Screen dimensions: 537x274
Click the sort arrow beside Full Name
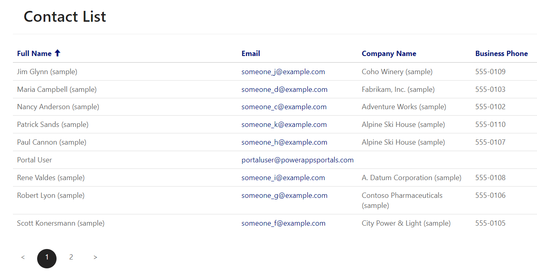(x=57, y=53)
